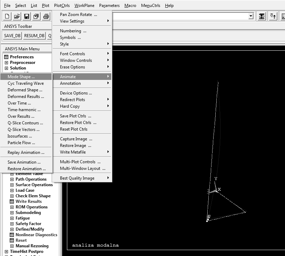The width and height of the screenshot is (285, 256).
Task: Select the Symbols menu entry
Action: (x=82, y=38)
